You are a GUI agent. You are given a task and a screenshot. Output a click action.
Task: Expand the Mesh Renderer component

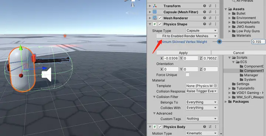150,18
